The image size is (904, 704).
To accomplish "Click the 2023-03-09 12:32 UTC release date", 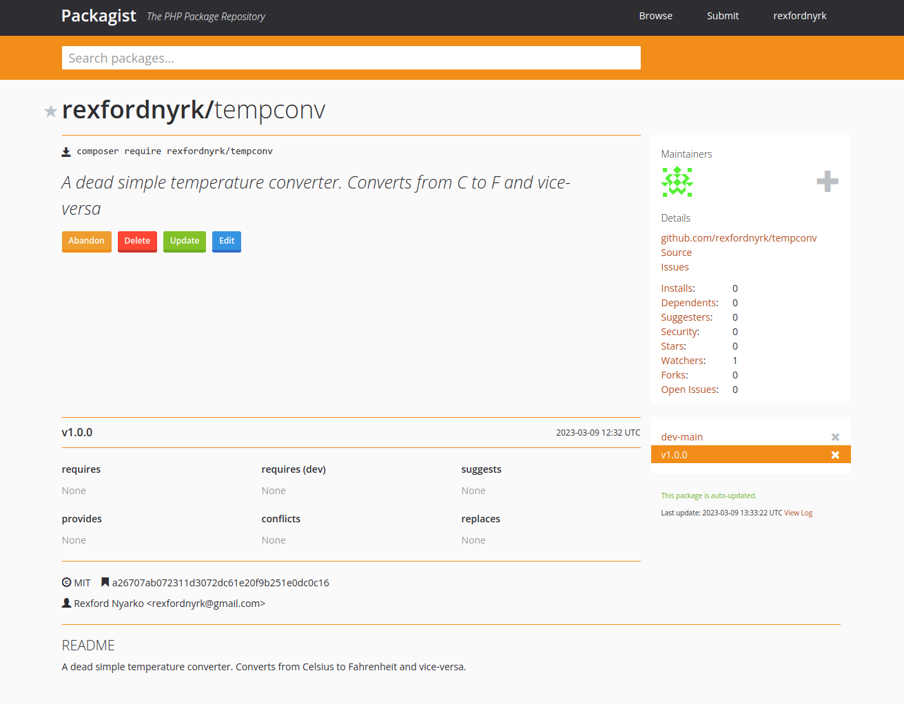I will pyautogui.click(x=598, y=433).
